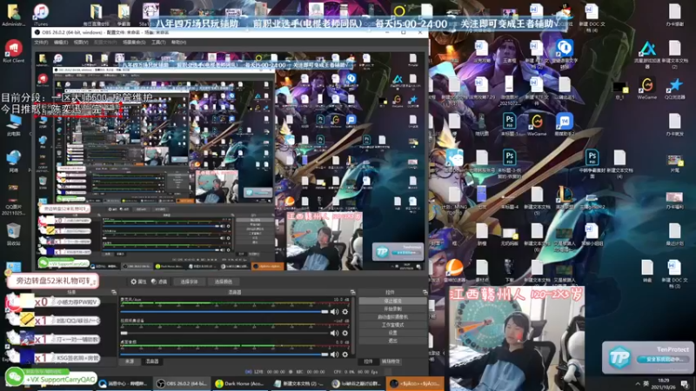Open the 消息中心 taskbar item
This screenshot has width=696, height=391.
click(124, 384)
